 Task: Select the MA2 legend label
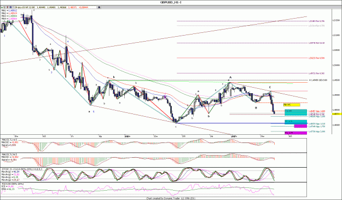[9, 13]
